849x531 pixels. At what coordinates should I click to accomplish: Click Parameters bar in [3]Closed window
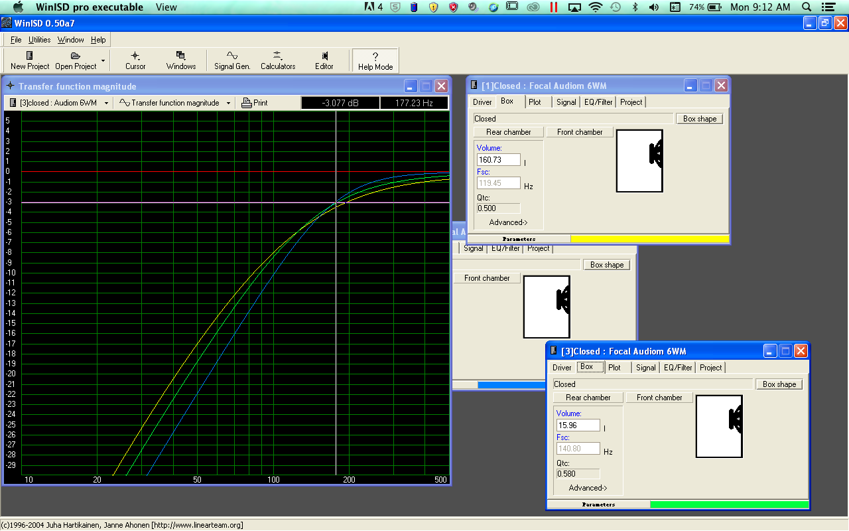click(x=598, y=504)
